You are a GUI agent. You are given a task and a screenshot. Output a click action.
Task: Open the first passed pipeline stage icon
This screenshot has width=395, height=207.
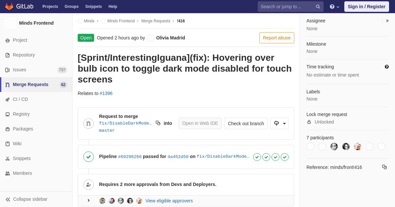257,157
